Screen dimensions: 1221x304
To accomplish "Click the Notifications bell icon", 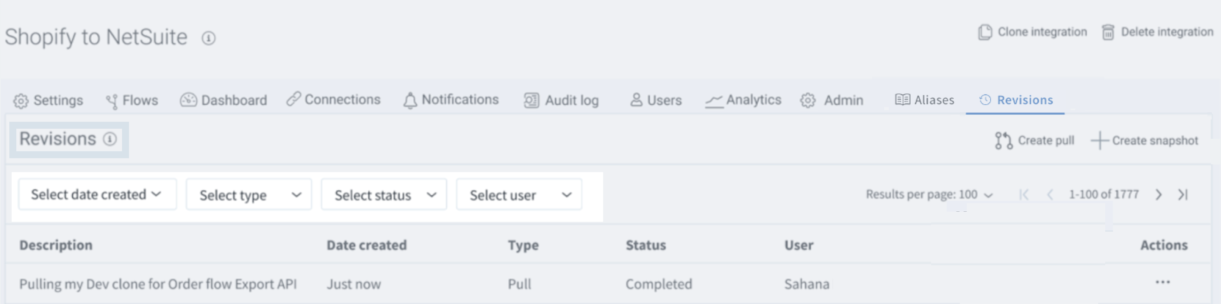I will 410,100.
